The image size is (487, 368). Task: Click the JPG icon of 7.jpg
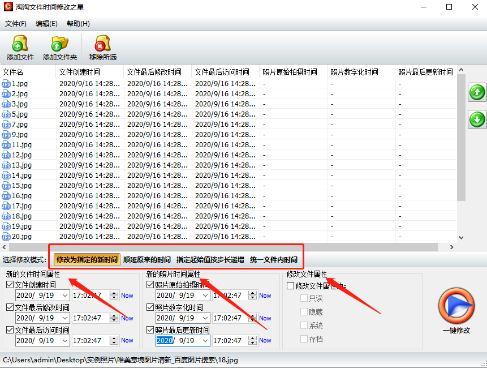(6, 125)
